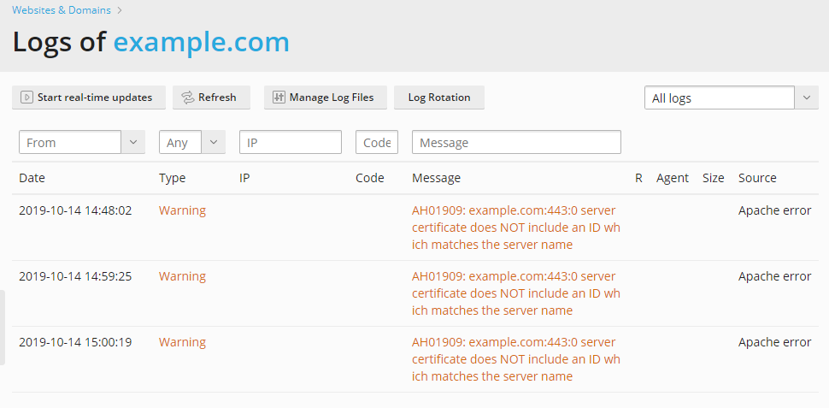Click the Warning label of 15:00:19 entry
829x408 pixels.
pos(182,342)
